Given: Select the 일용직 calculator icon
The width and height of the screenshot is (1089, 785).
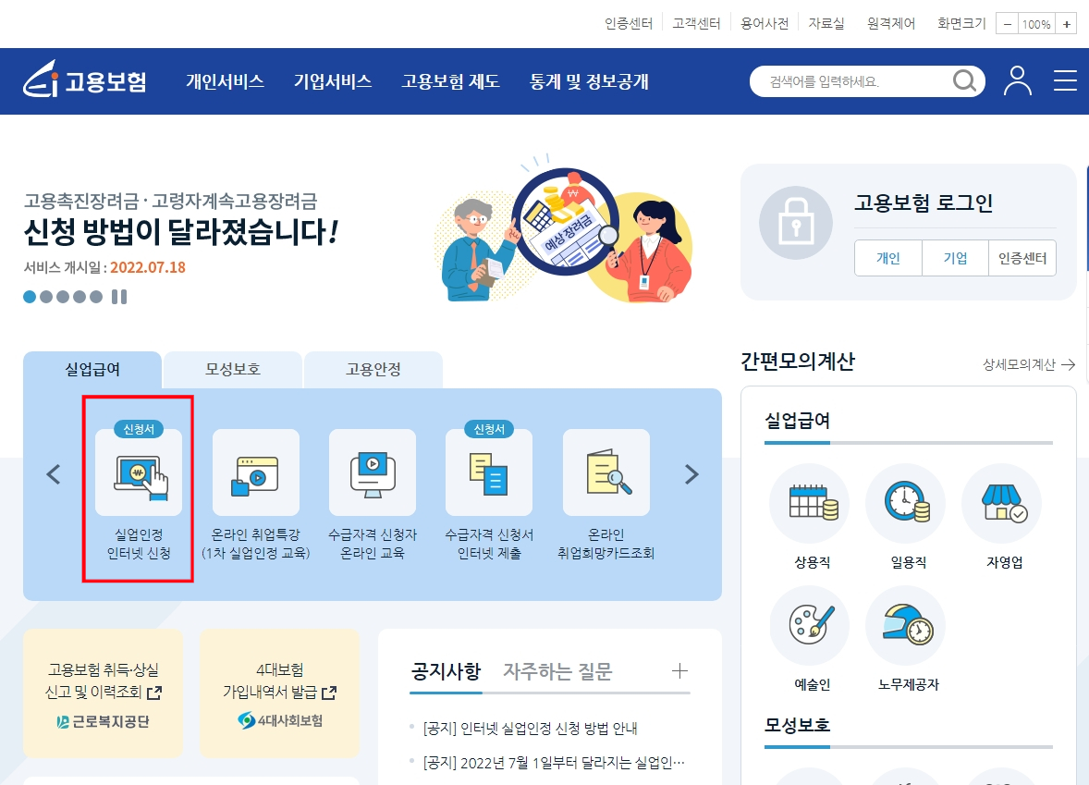Looking at the screenshot, I should click(x=906, y=503).
